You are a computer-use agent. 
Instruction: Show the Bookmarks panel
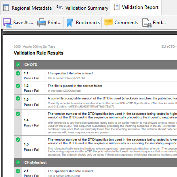[x=82, y=23]
